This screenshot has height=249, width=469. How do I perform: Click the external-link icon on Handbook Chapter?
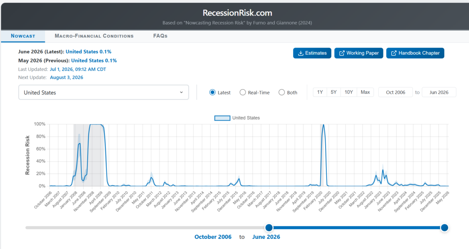click(394, 53)
